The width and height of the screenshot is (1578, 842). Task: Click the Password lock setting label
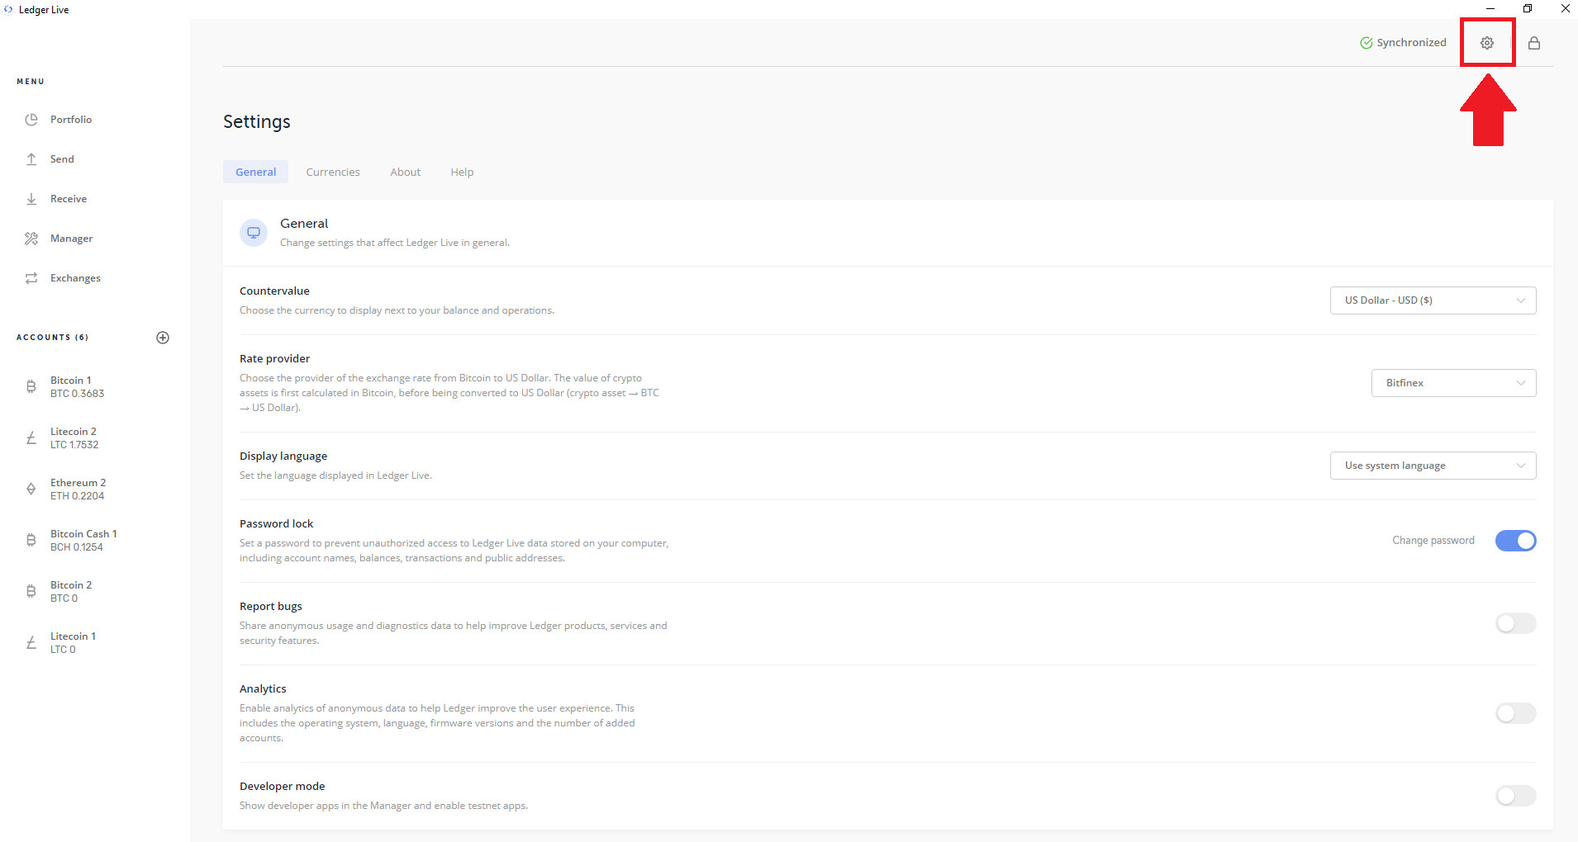(x=276, y=523)
